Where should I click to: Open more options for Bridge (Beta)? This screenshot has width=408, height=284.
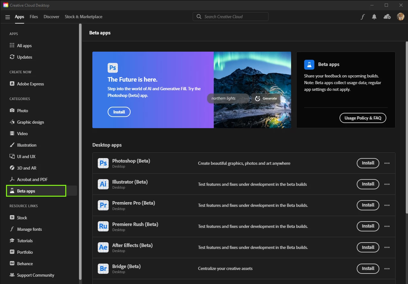[387, 268]
